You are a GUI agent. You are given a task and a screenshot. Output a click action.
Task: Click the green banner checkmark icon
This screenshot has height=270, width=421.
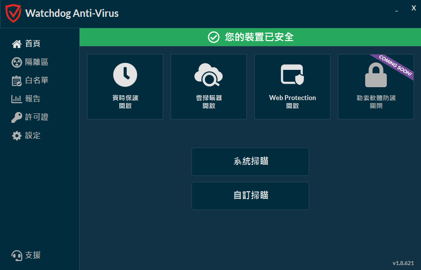214,37
